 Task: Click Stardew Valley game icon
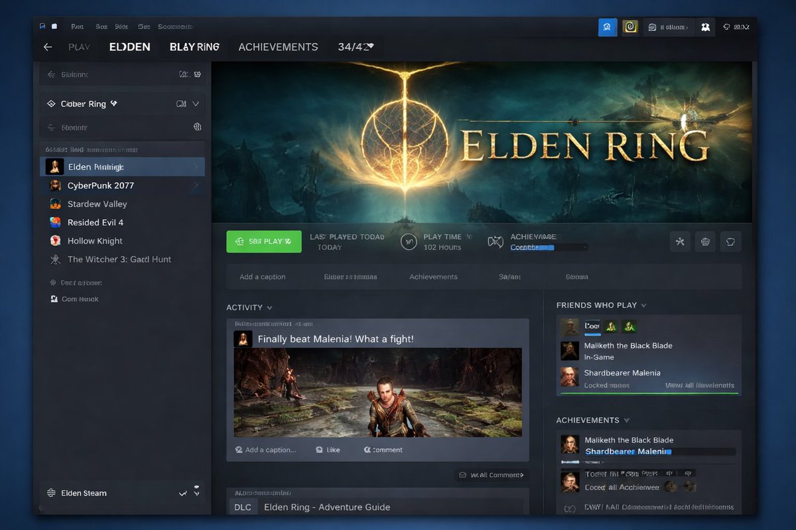[x=56, y=204]
